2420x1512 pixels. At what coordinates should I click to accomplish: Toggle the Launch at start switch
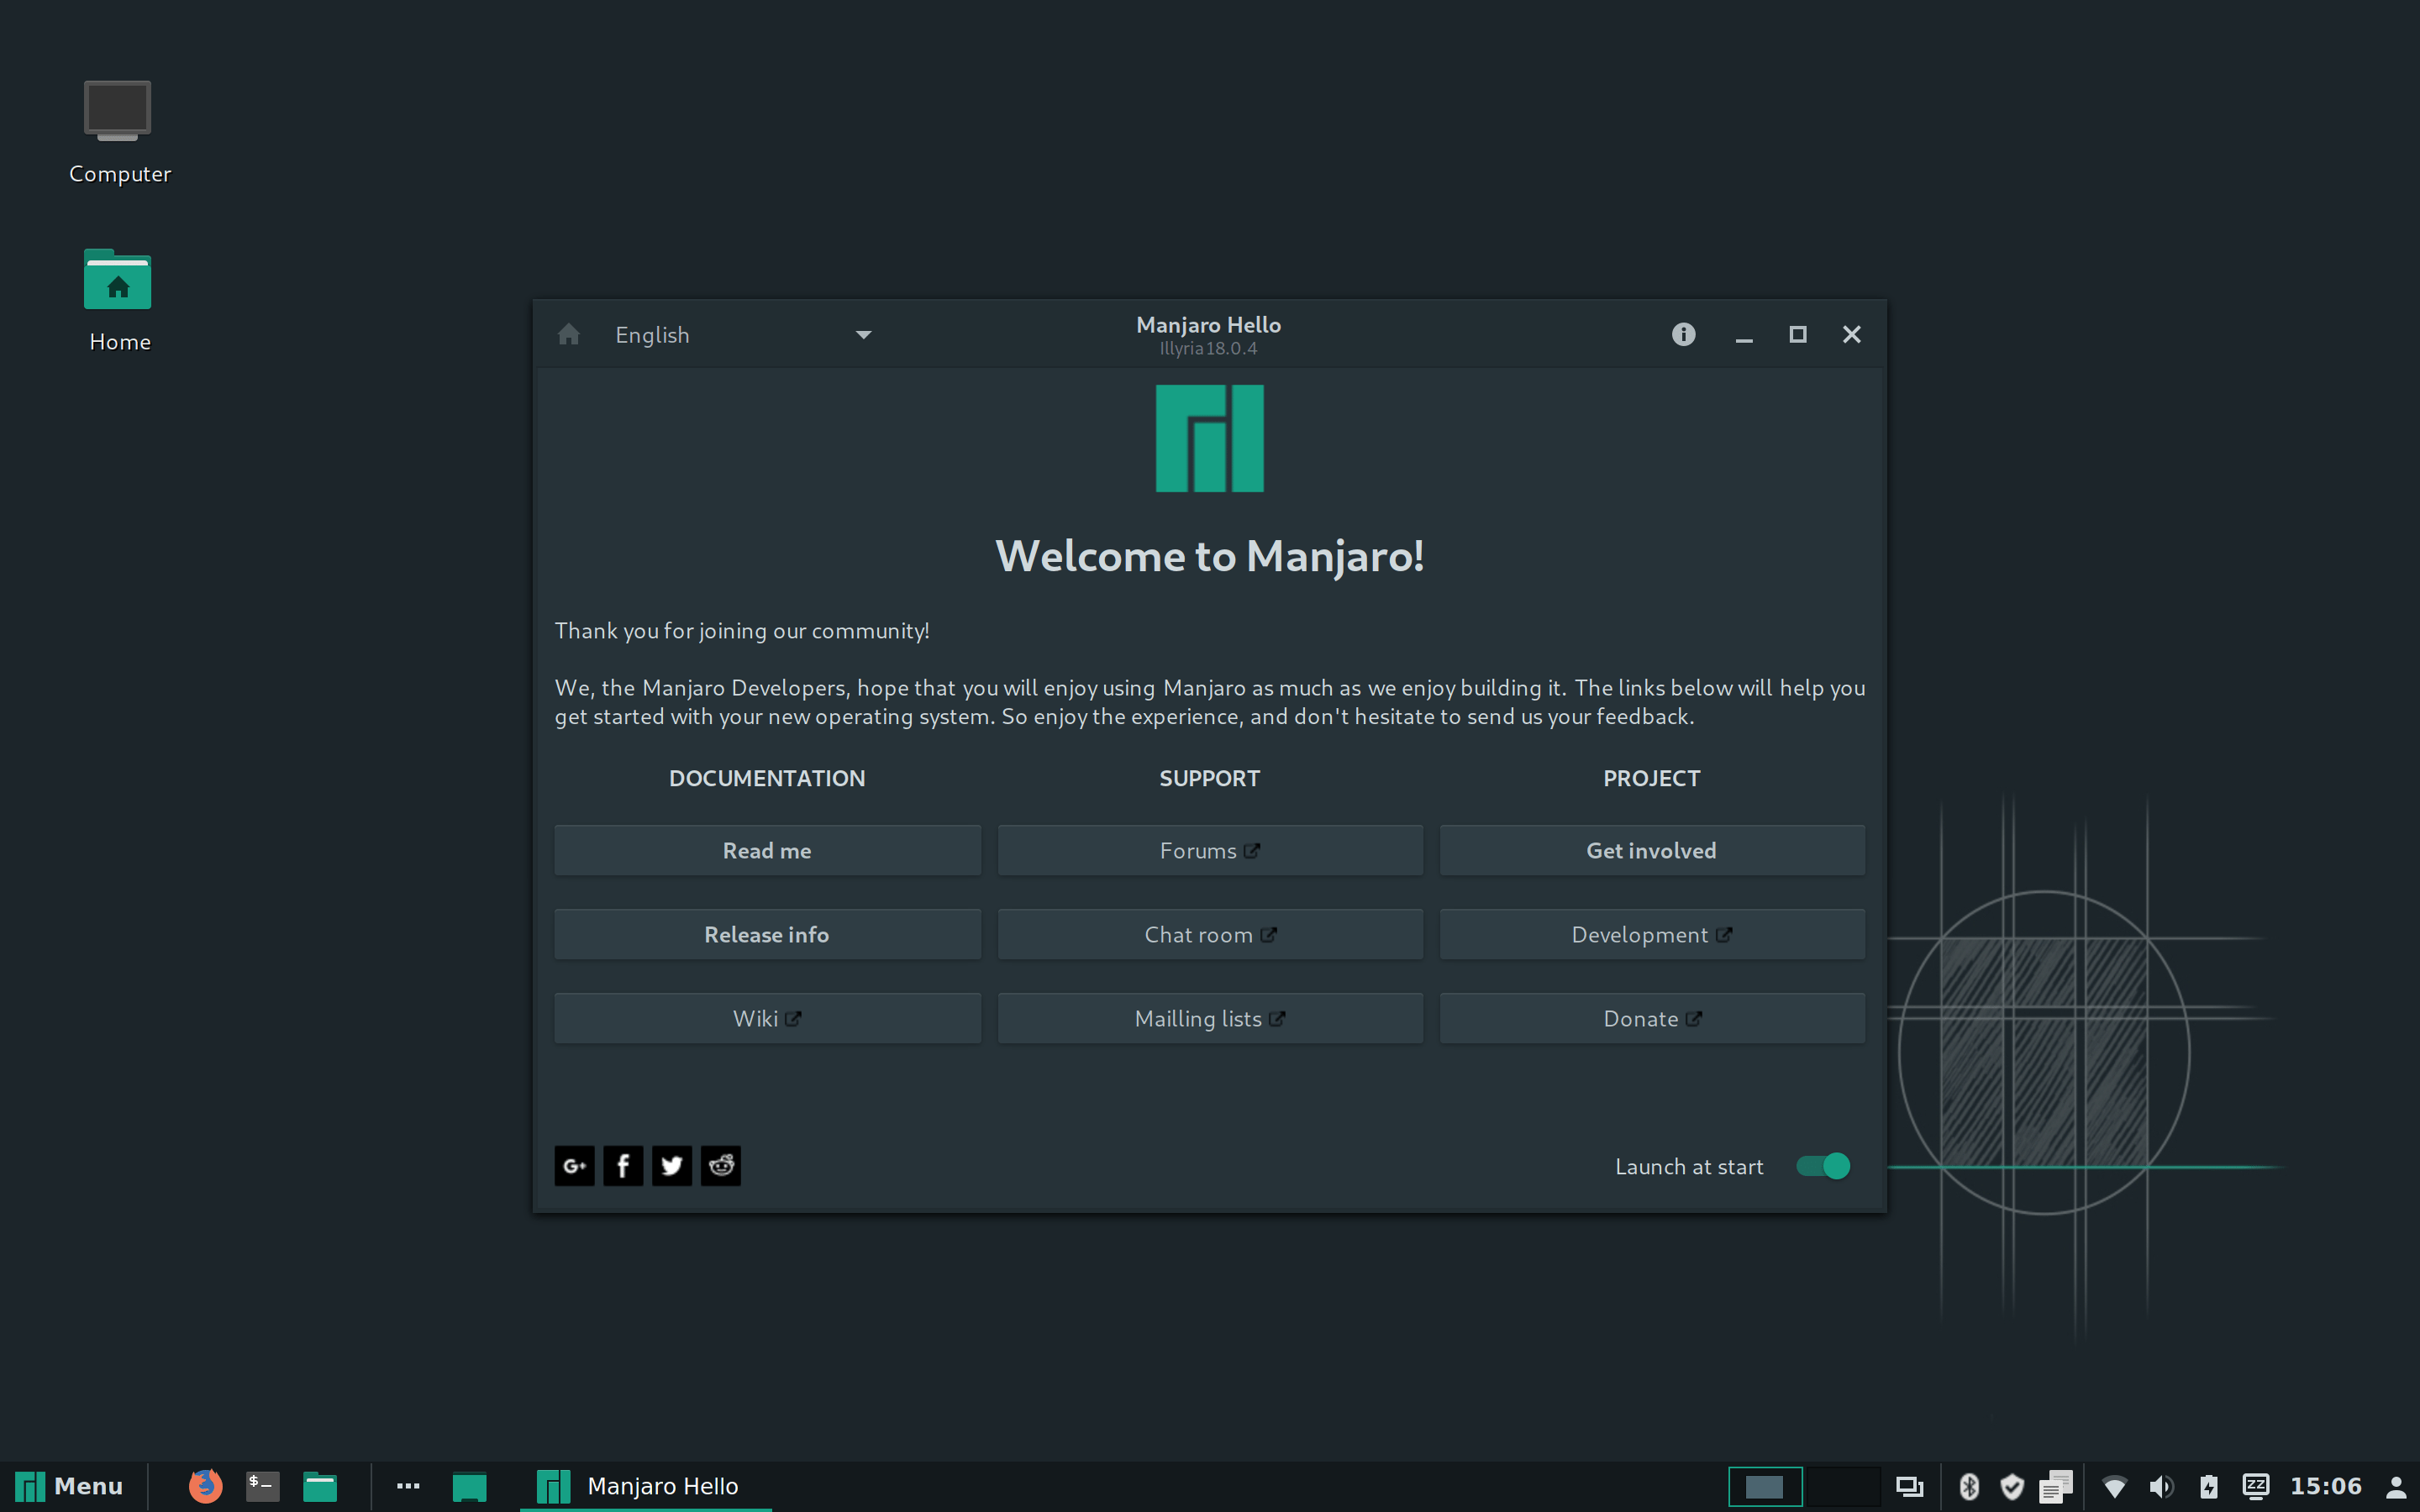click(1823, 1165)
